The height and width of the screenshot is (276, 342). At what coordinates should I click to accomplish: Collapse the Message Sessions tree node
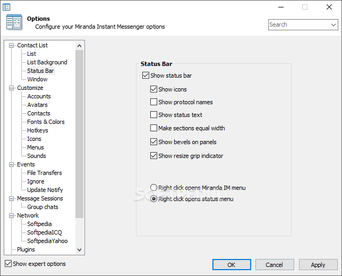(x=11, y=199)
